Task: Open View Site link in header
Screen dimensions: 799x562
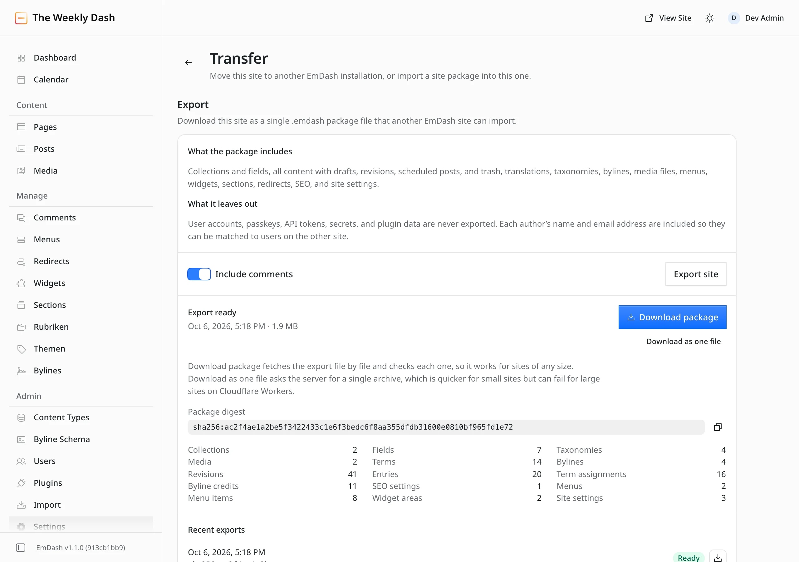Action: 668,18
